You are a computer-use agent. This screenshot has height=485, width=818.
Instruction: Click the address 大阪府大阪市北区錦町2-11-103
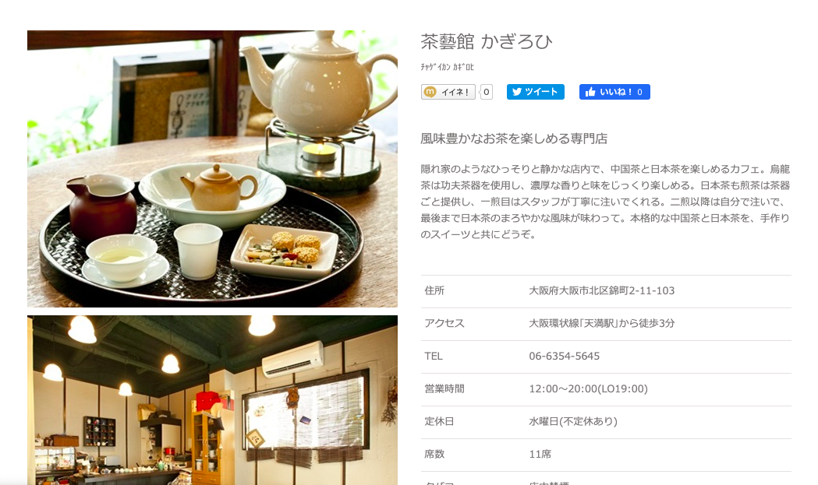click(x=601, y=290)
